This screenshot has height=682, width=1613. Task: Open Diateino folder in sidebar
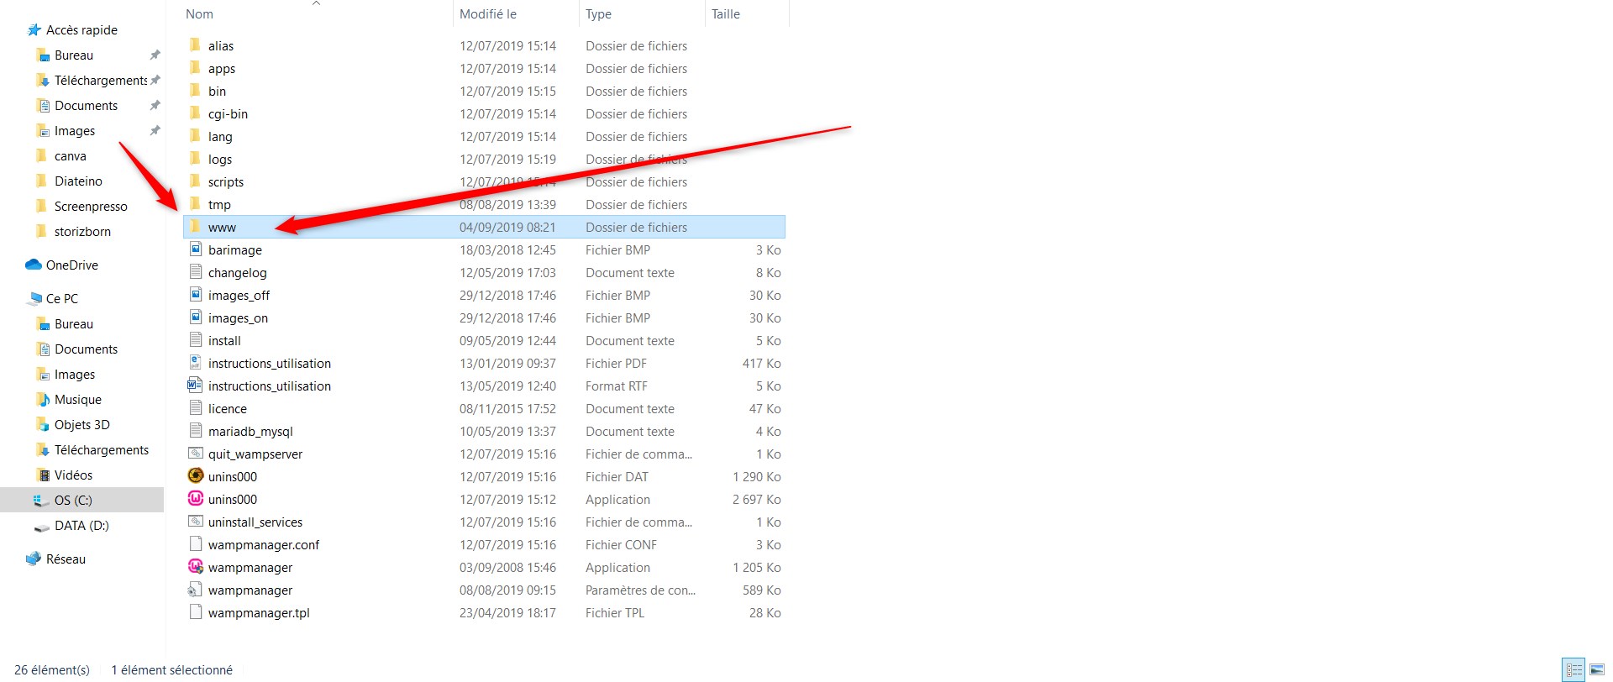coord(78,181)
